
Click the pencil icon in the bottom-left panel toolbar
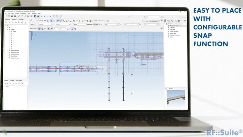pyautogui.click(x=10, y=83)
